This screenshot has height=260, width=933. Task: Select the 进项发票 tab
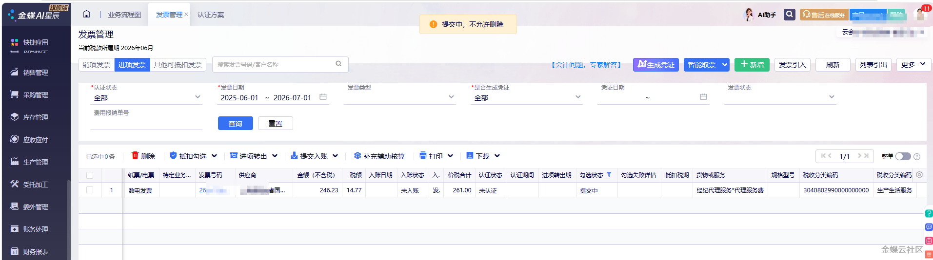[x=132, y=64]
